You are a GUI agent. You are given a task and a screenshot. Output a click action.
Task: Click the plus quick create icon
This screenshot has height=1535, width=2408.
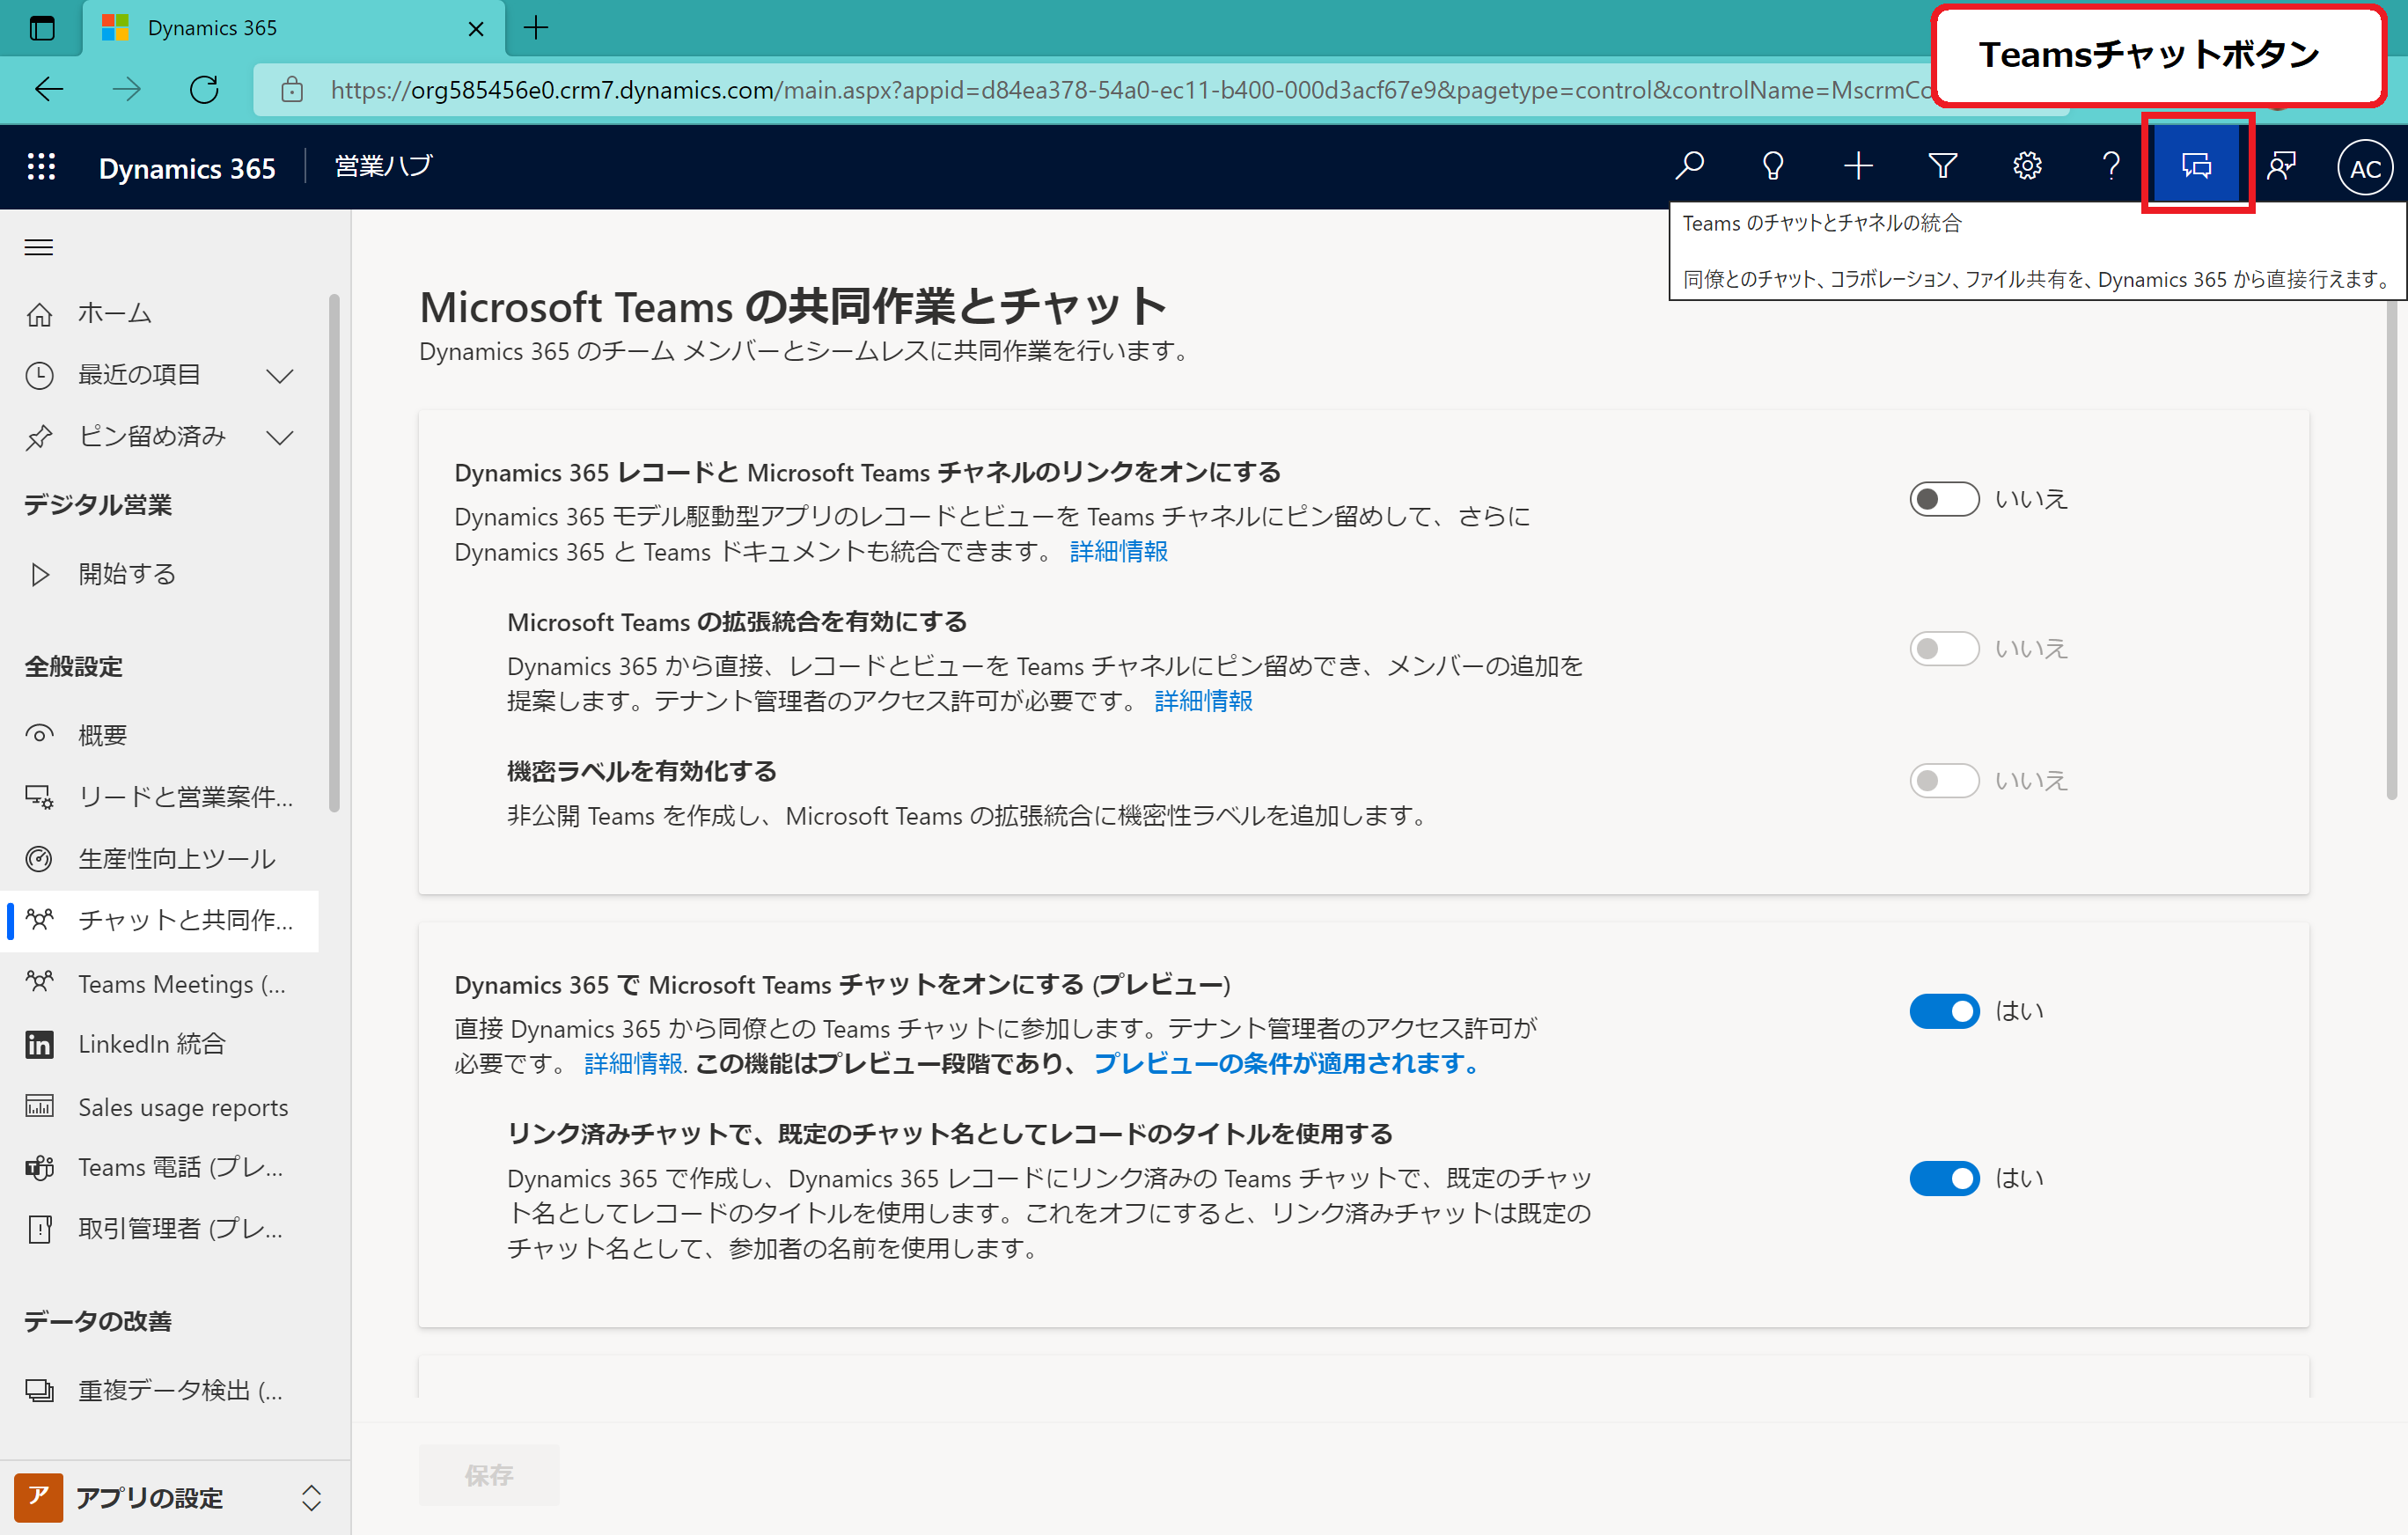pyautogui.click(x=1858, y=166)
